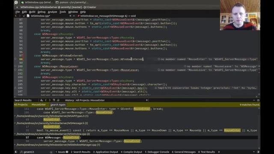Click the new search icon in Search Results
The height and width of the screenshot is (154, 274).
(42, 100)
